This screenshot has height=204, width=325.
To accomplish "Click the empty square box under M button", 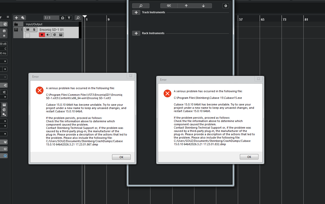I will tap(27, 35).
